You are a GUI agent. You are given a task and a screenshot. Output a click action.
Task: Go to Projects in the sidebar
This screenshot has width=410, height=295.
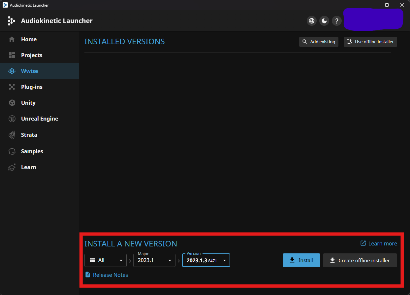click(40, 55)
